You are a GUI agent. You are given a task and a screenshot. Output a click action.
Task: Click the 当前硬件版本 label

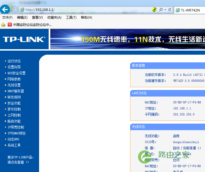(x=155, y=81)
